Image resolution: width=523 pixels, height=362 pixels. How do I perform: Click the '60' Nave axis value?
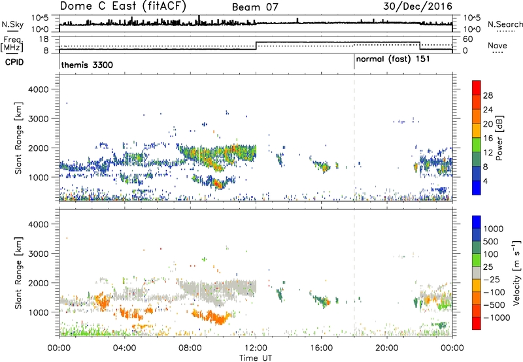click(467, 39)
